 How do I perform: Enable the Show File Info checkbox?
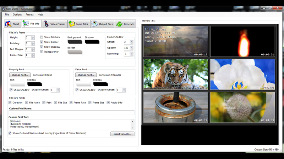point(42,37)
